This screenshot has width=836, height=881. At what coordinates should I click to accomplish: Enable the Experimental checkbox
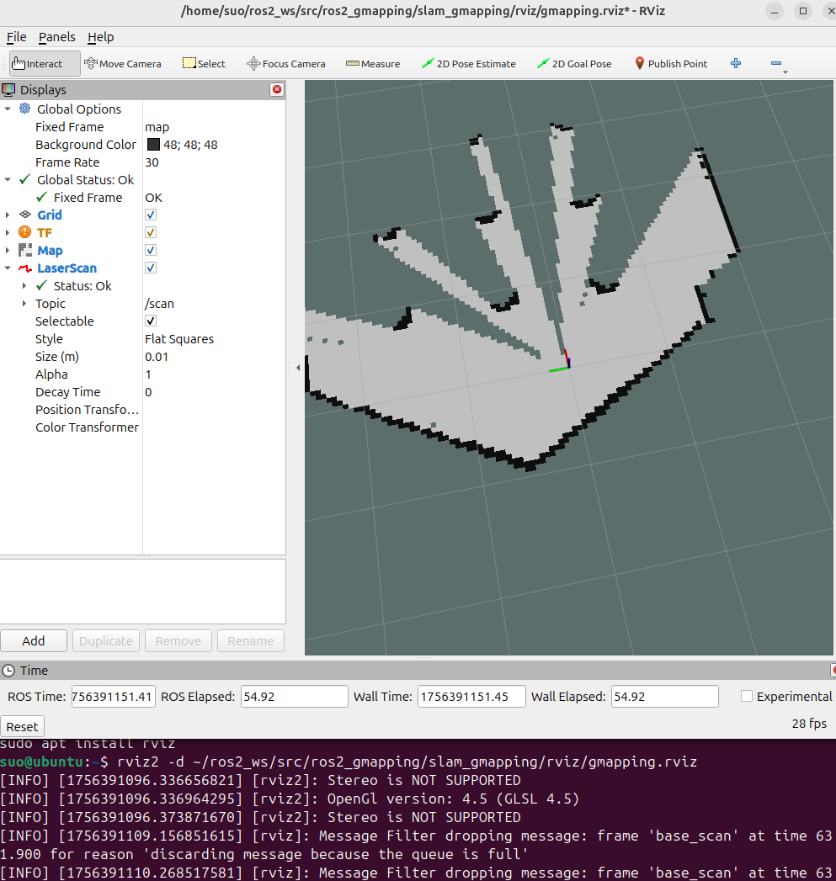pos(747,696)
